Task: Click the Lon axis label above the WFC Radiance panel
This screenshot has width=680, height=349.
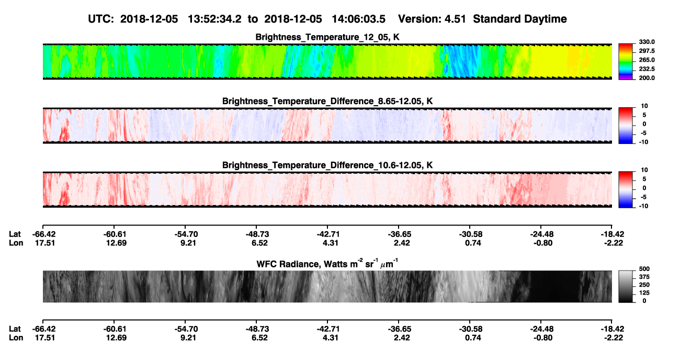Action: 16,243
